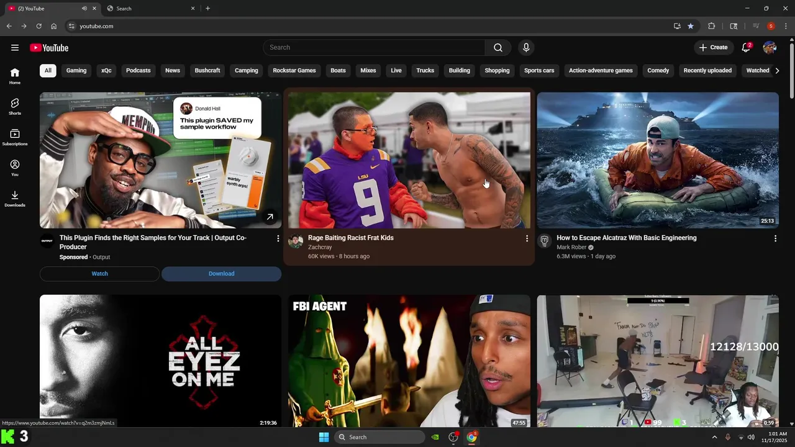Click the Mark Rober channel avatar

coord(544,242)
